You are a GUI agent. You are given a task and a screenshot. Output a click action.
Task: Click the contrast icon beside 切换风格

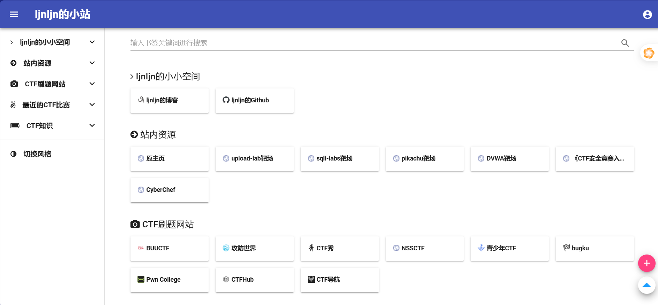(14, 154)
